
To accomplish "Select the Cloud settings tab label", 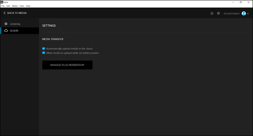I will 14,30.
